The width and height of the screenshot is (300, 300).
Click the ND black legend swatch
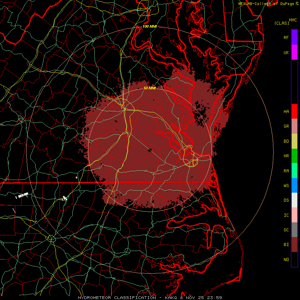coord(294,259)
